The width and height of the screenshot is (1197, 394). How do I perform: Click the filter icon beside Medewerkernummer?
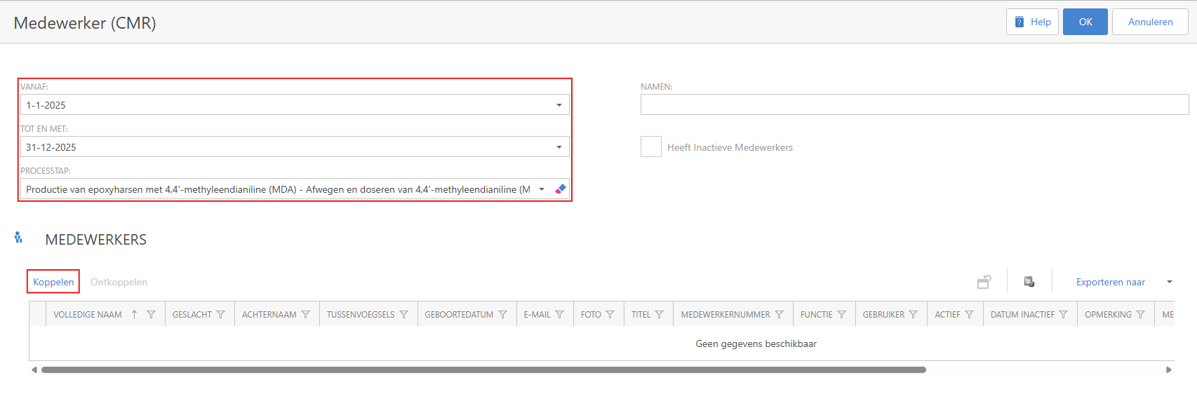click(x=780, y=315)
